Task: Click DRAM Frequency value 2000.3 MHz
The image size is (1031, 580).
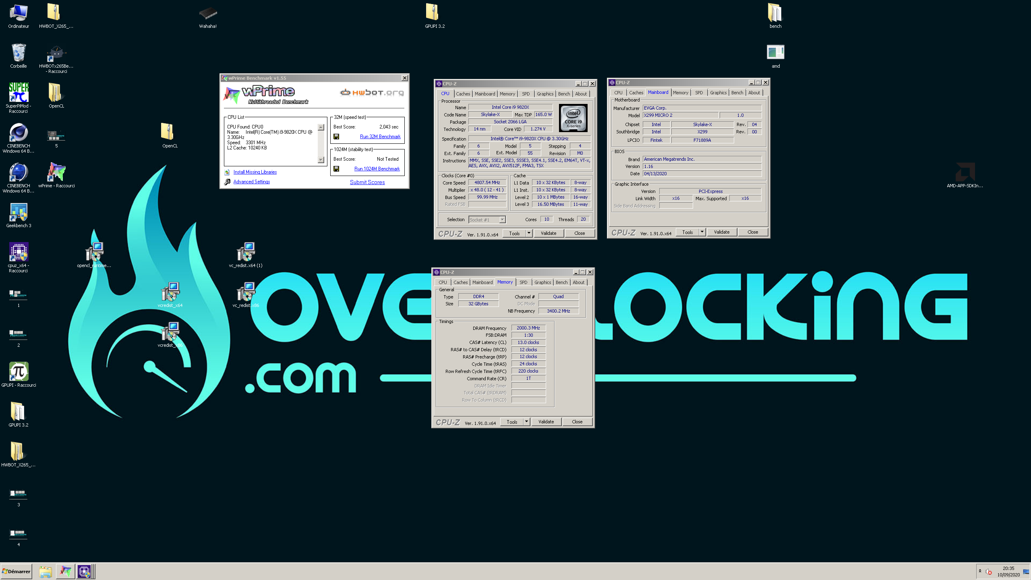Action: (528, 328)
